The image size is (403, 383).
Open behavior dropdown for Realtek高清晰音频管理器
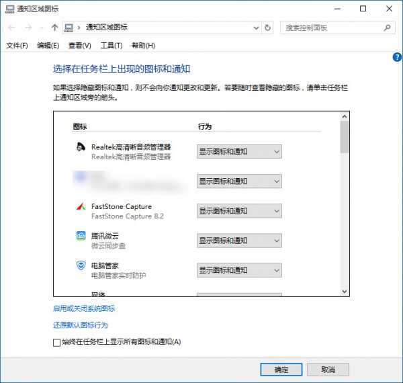pos(239,152)
